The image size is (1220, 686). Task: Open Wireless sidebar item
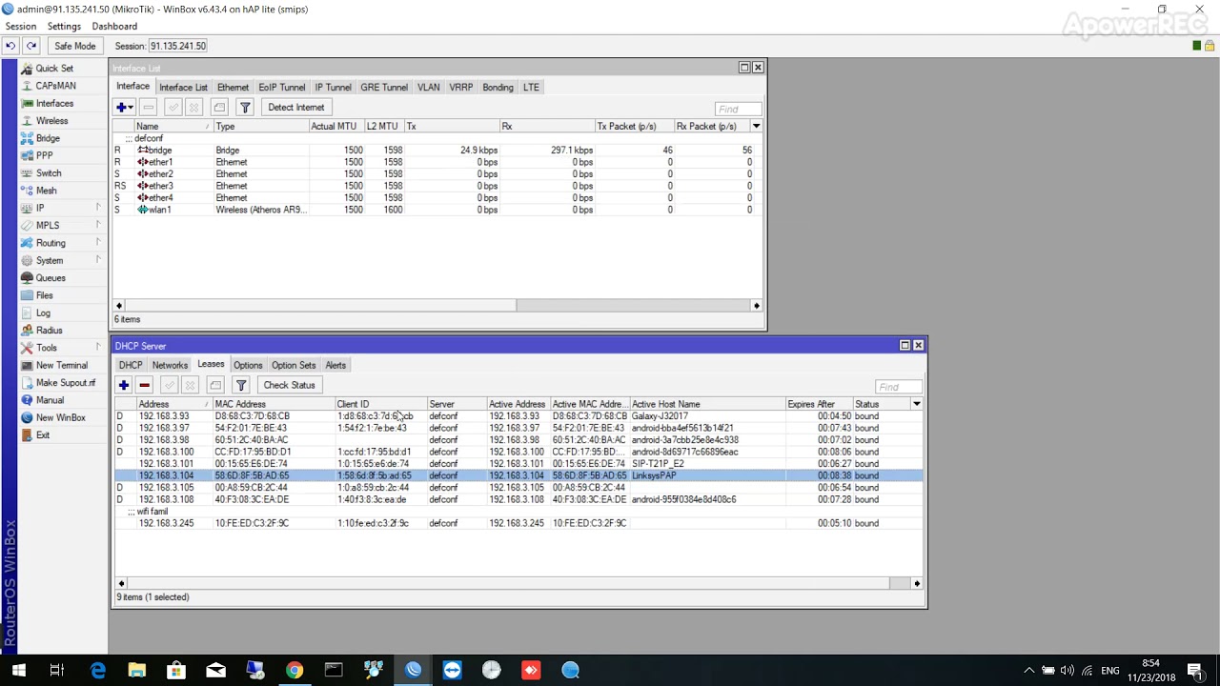coord(51,121)
